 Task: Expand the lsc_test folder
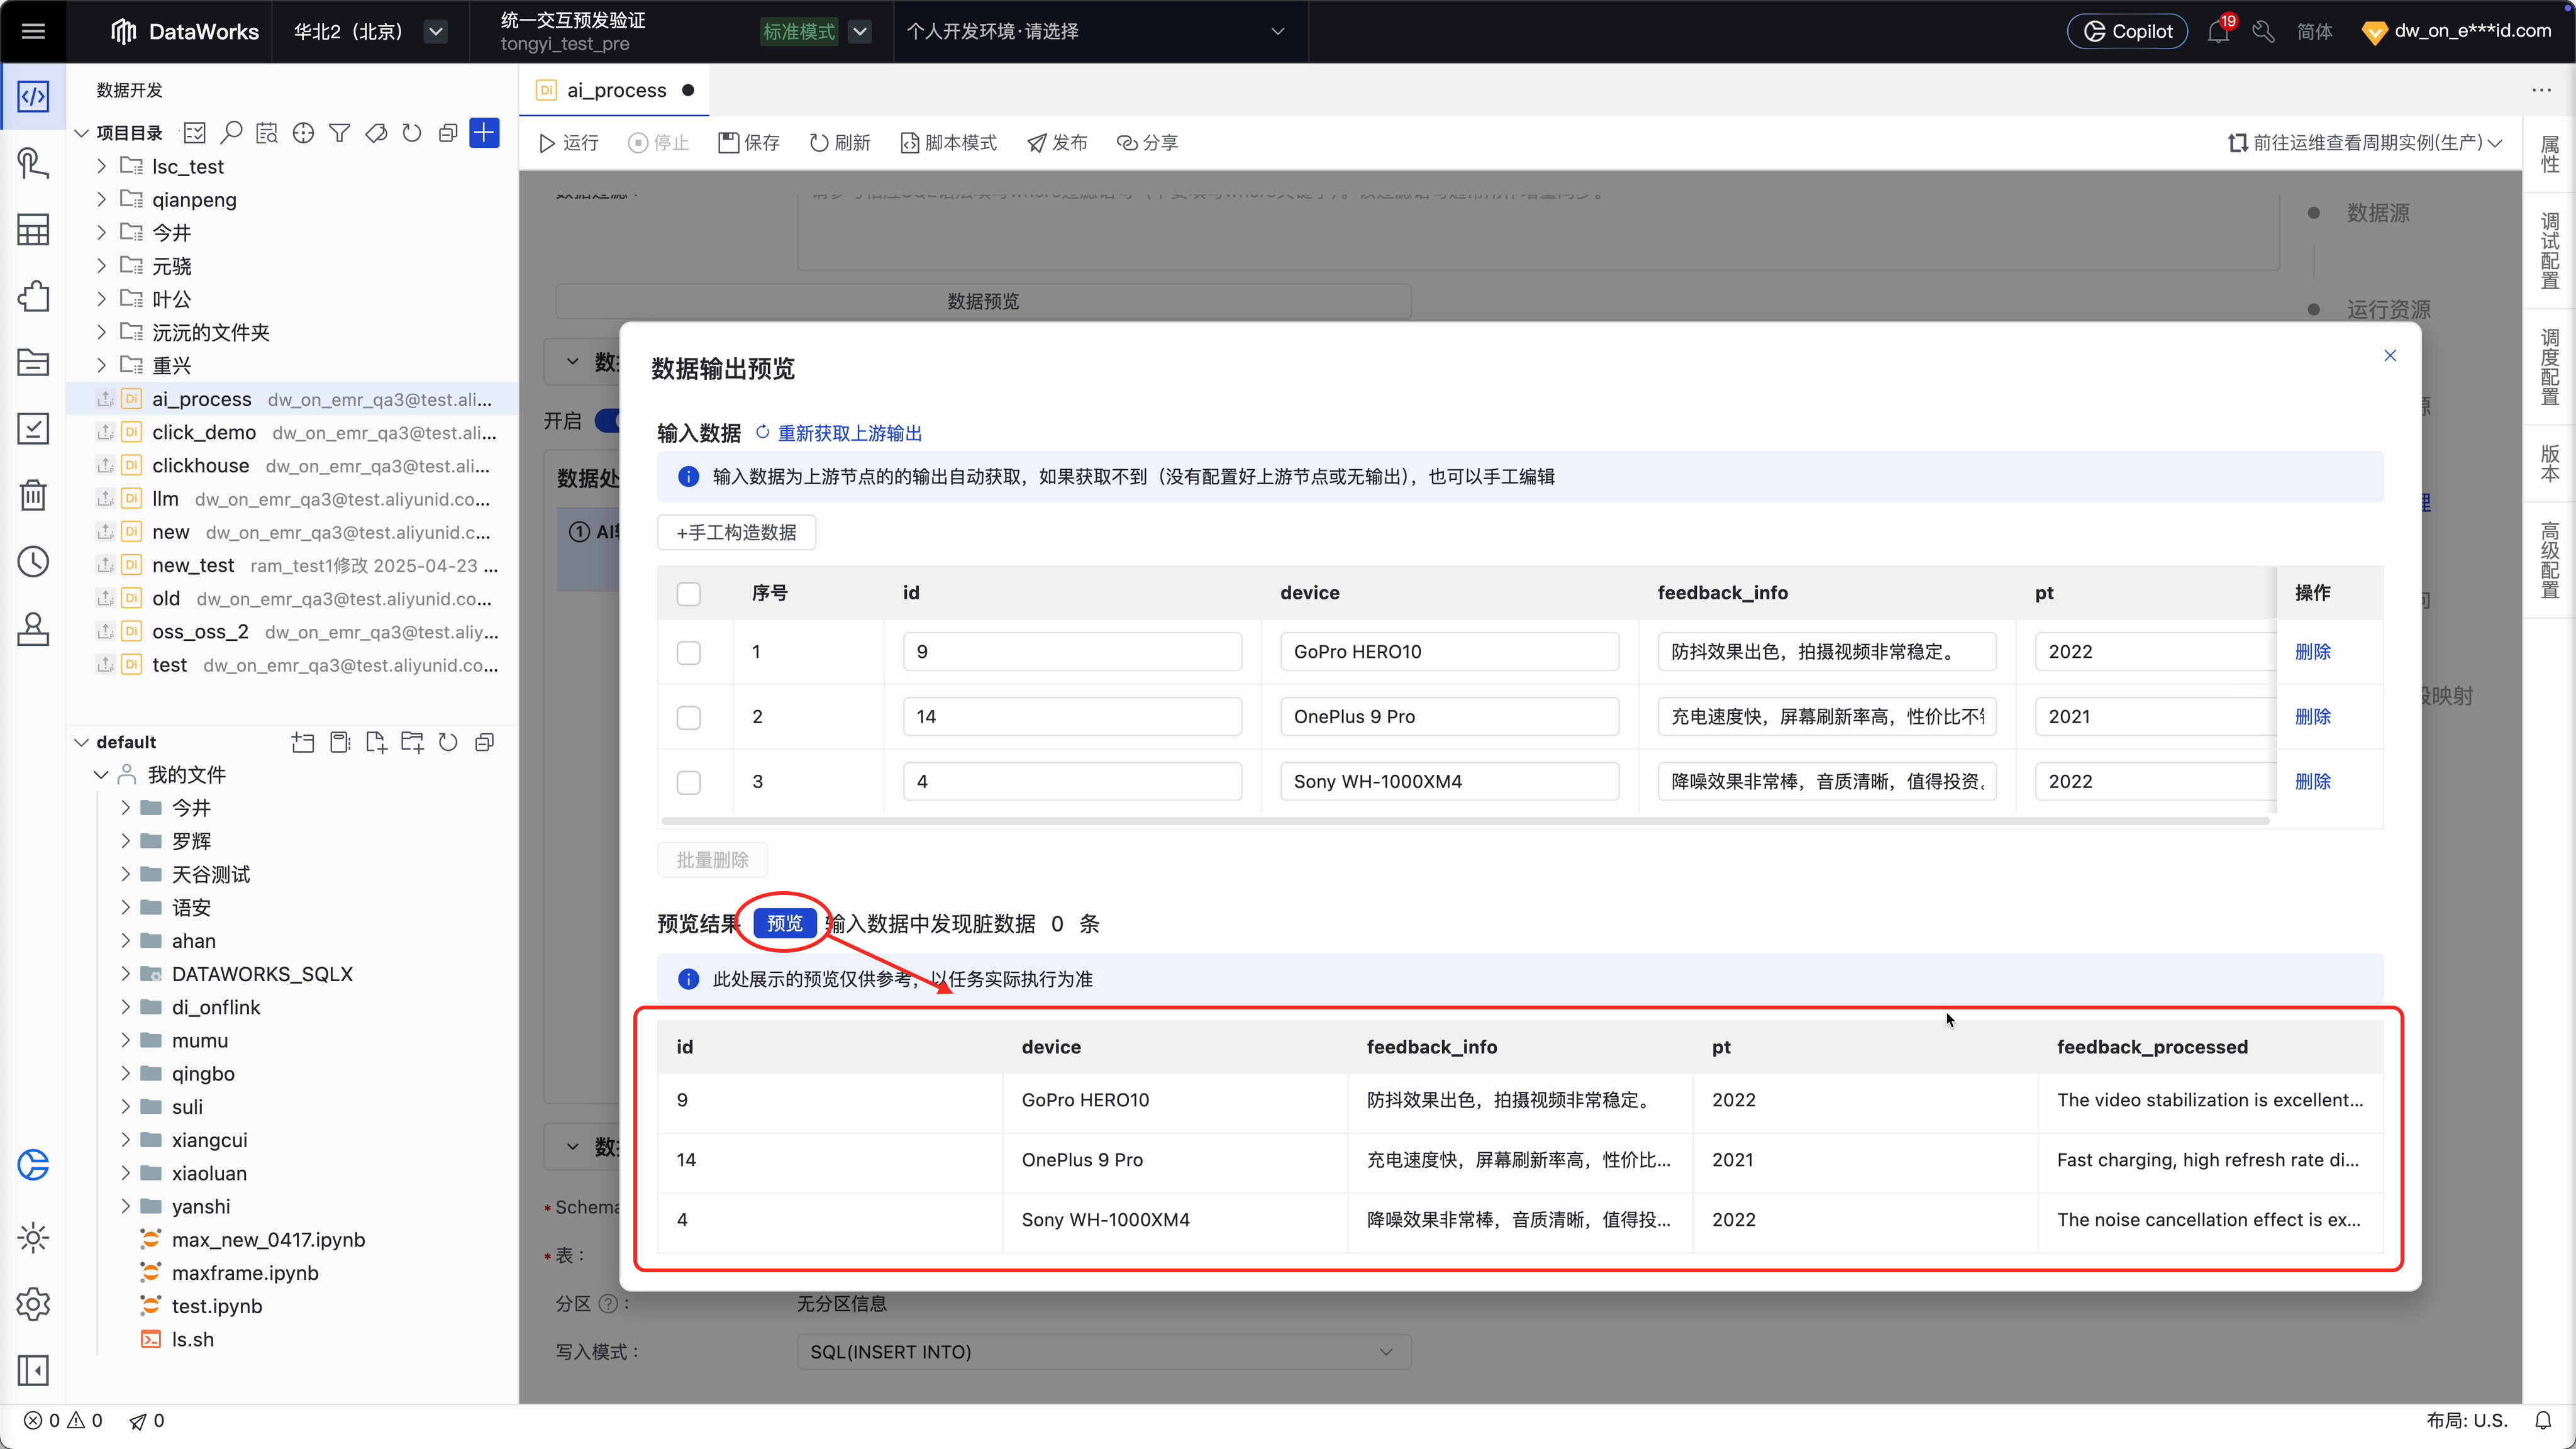pos(101,167)
